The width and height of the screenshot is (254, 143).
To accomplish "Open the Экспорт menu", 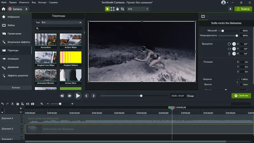I will point(42,3).
